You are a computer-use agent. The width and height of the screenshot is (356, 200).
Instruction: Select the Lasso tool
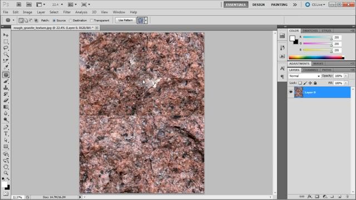(x=6, y=48)
